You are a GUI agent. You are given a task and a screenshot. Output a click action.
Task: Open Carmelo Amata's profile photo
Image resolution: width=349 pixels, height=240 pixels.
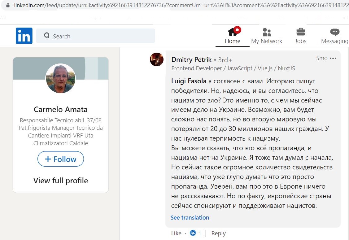[61, 78]
